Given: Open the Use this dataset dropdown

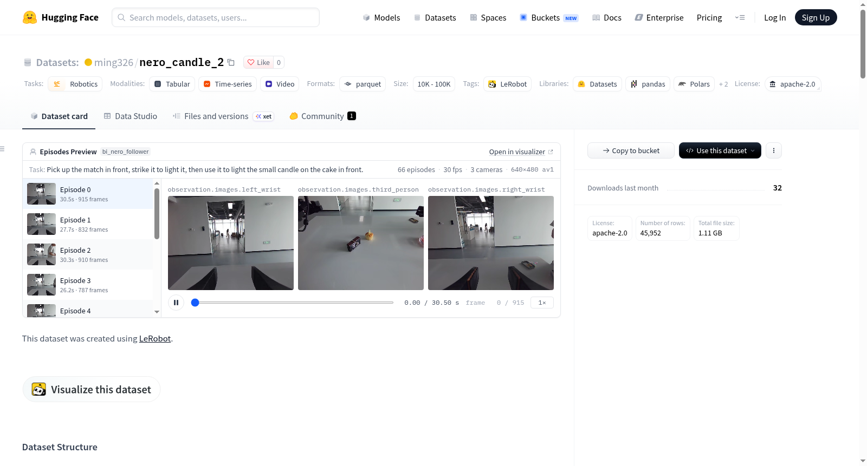Looking at the screenshot, I should click(720, 150).
